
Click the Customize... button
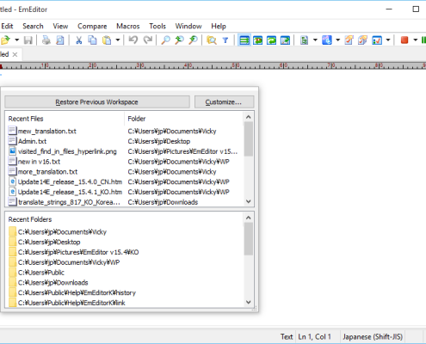pos(224,102)
